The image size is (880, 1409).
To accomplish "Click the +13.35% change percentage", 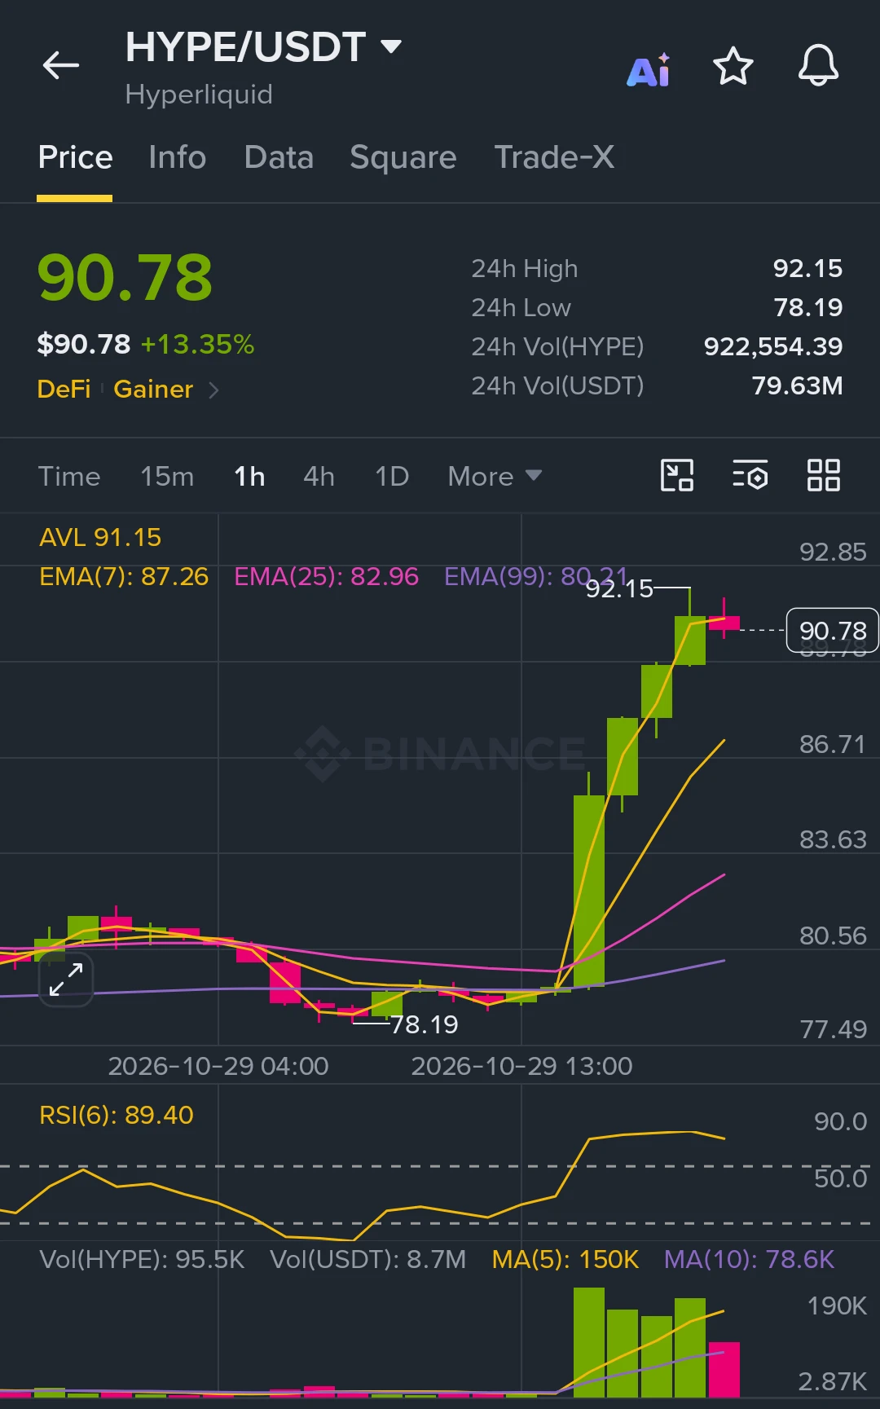I will click(x=197, y=345).
